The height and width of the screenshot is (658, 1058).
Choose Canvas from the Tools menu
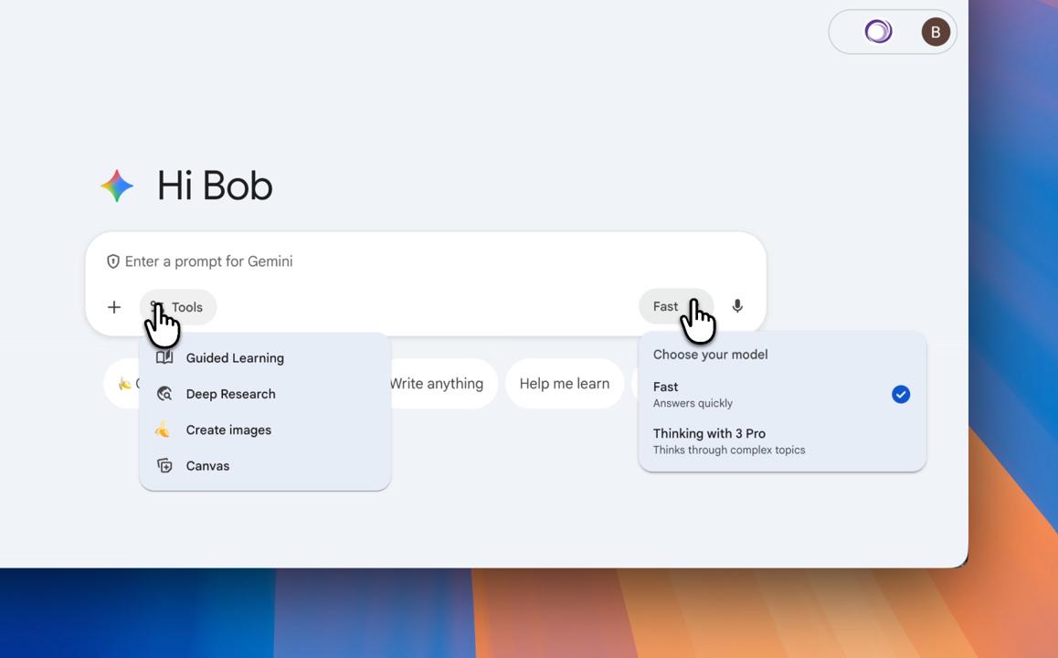[x=207, y=465]
